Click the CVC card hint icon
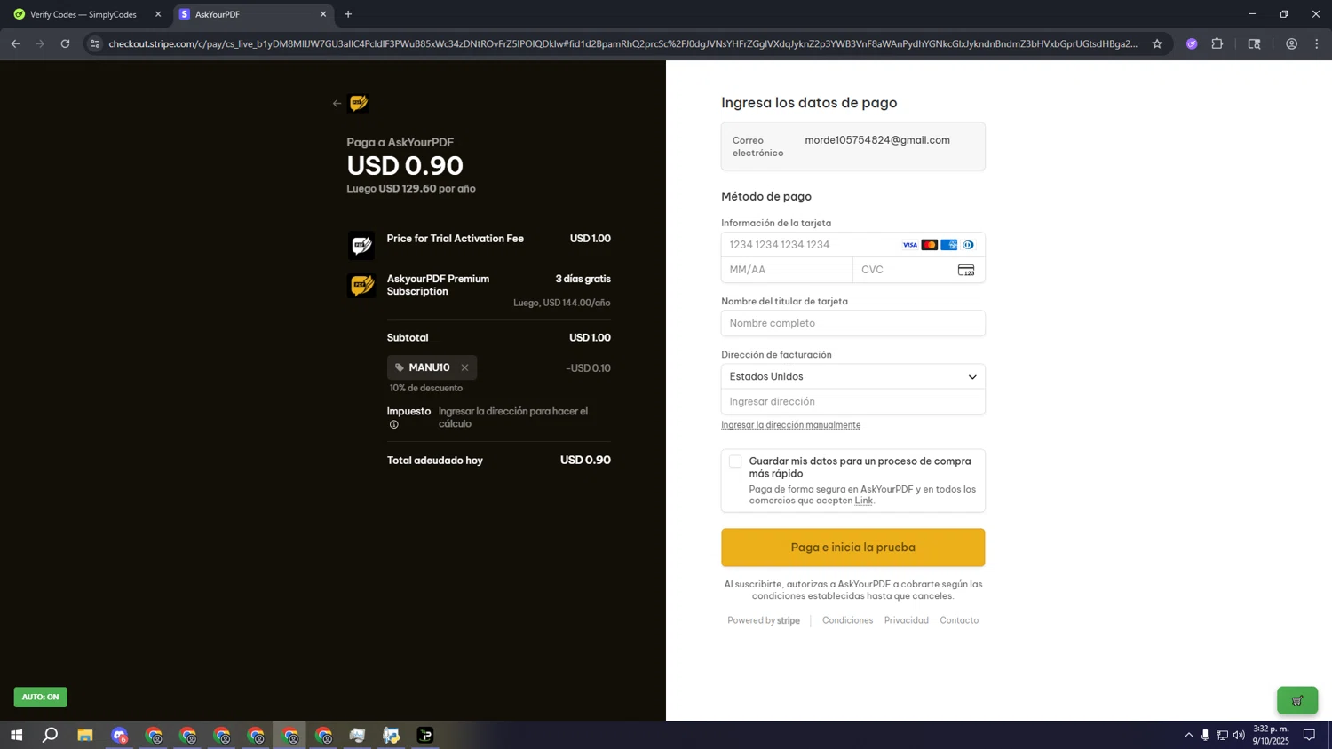The width and height of the screenshot is (1332, 749). pyautogui.click(x=966, y=270)
